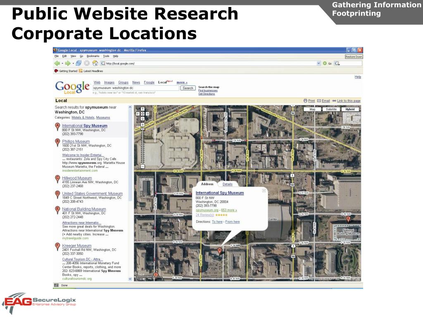423x317 pixels.
Task: Select red marker B beside Phillips Museum
Action: click(x=57, y=142)
